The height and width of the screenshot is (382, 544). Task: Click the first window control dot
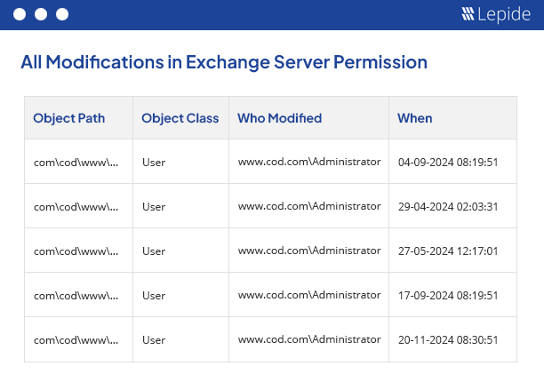[x=20, y=14]
